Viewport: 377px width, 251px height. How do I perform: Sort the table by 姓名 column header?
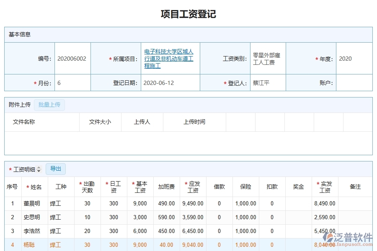tap(36, 187)
